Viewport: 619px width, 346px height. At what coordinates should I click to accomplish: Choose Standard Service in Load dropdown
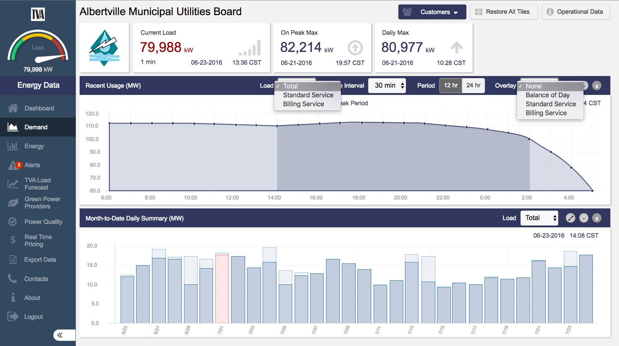[307, 95]
